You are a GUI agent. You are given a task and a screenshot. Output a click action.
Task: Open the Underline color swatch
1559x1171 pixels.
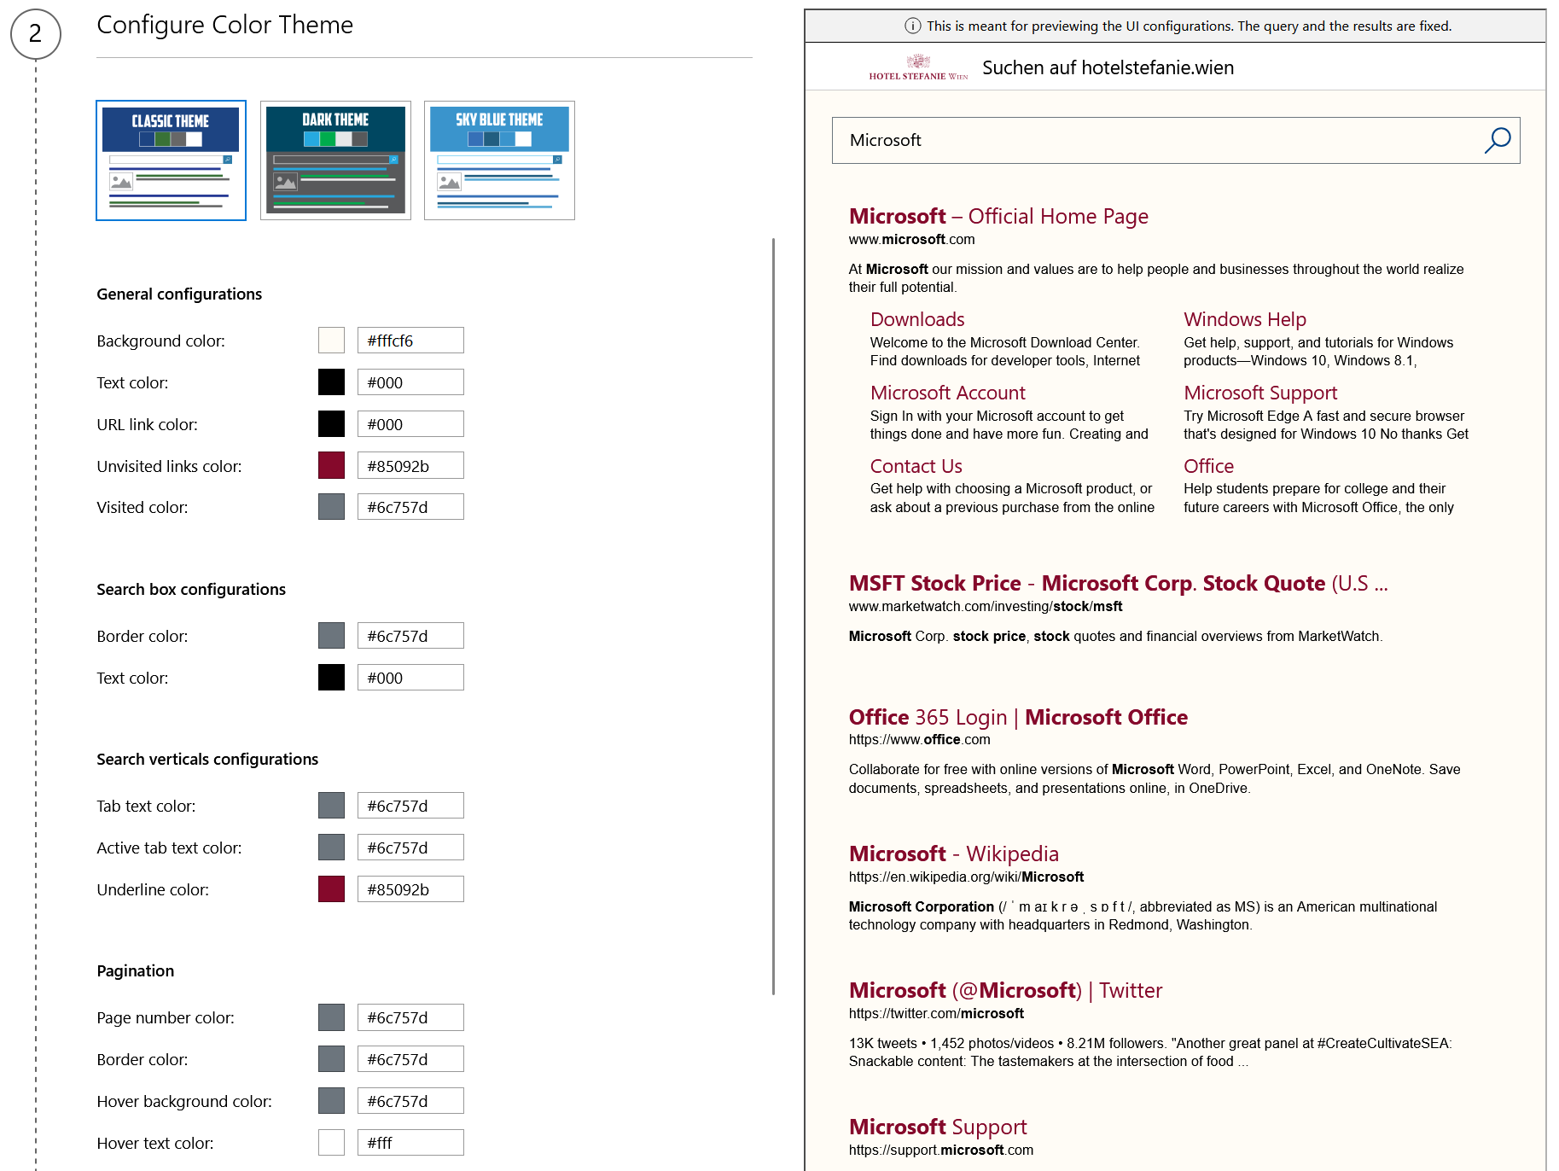(331, 889)
